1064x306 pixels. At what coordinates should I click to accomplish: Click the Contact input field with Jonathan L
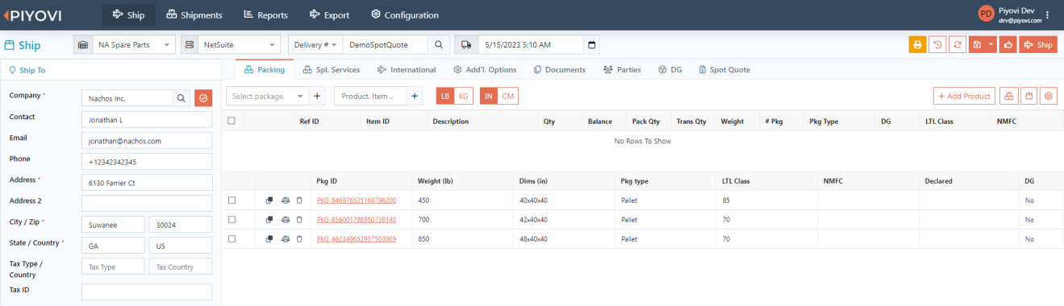tap(147, 119)
